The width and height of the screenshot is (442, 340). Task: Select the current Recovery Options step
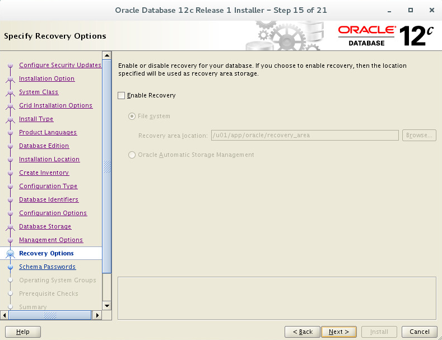pyautogui.click(x=46, y=253)
